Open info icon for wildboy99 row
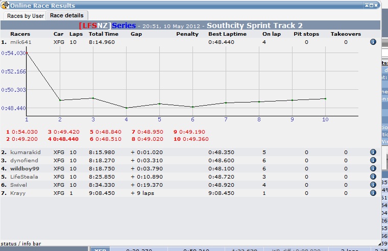Screen dimensions: 388x251 click(x=373, y=168)
